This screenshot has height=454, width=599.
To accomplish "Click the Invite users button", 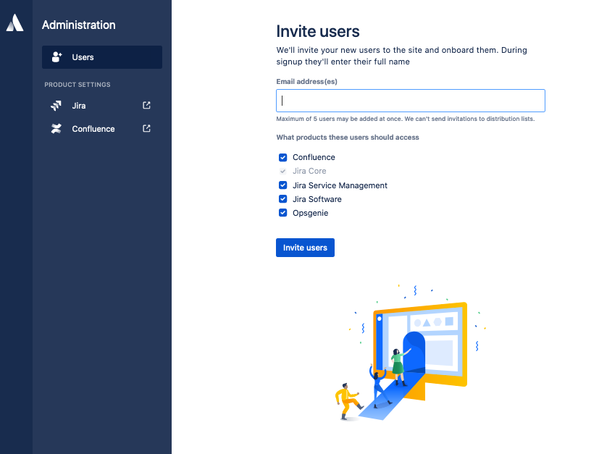I will 305,248.
